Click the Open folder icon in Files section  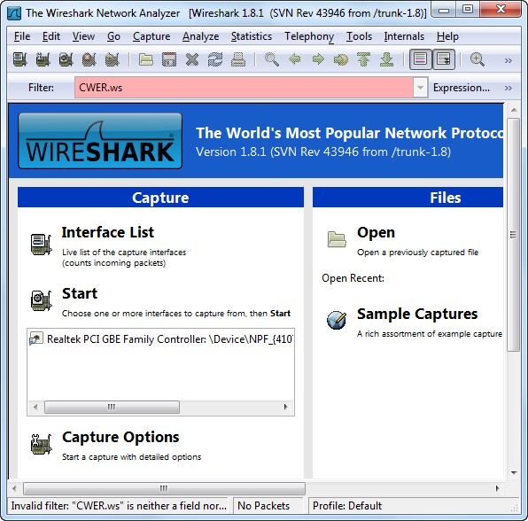(337, 239)
